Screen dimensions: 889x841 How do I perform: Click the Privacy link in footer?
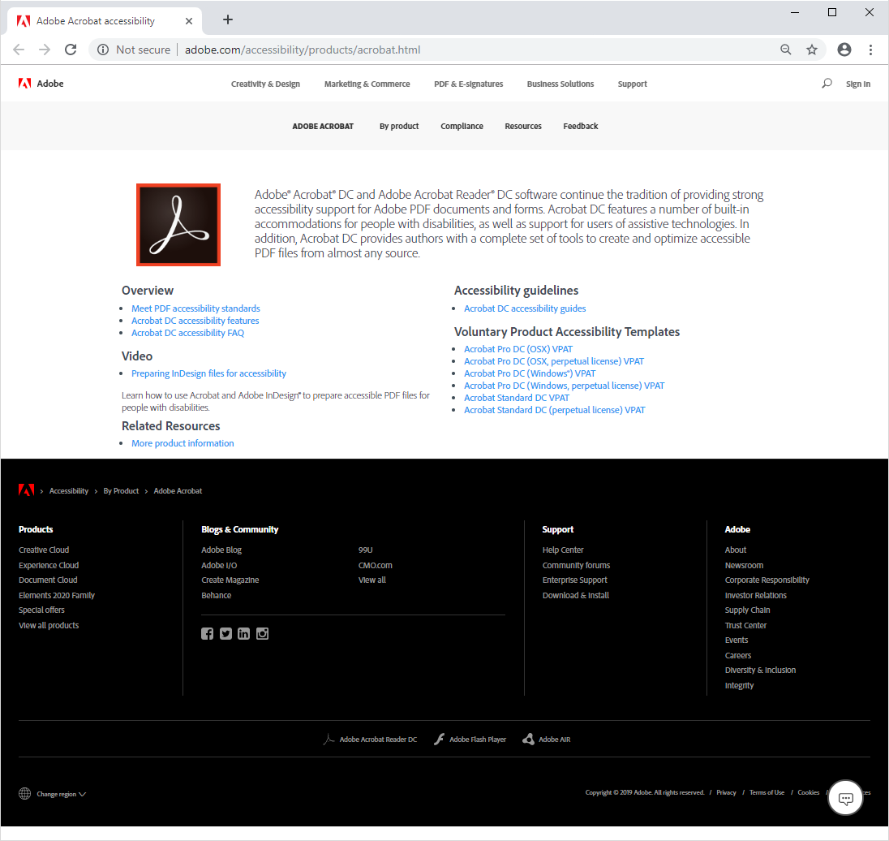tap(726, 792)
